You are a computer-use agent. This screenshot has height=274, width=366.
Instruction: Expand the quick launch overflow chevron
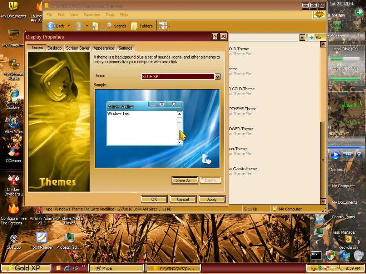84,266
